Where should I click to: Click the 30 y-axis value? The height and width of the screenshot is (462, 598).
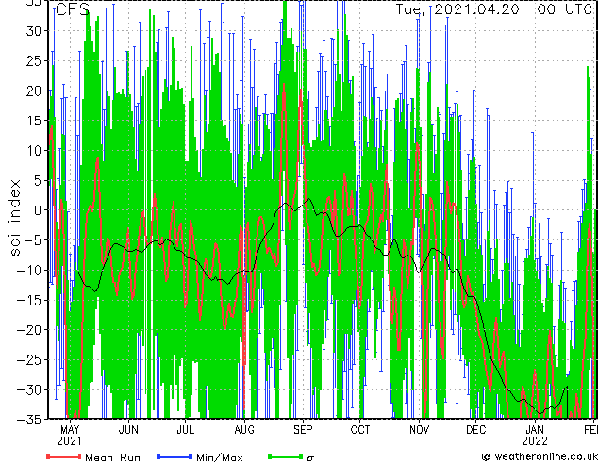[x=34, y=31]
